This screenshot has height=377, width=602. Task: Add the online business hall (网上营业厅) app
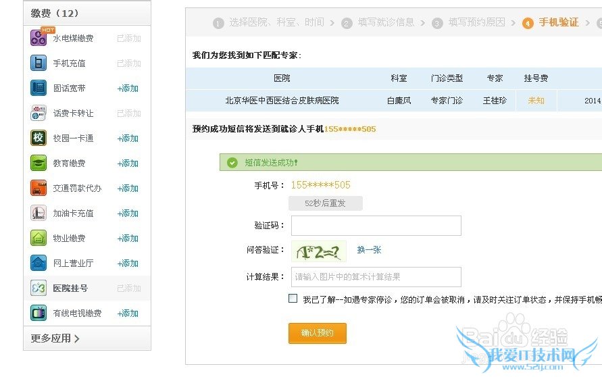(128, 263)
